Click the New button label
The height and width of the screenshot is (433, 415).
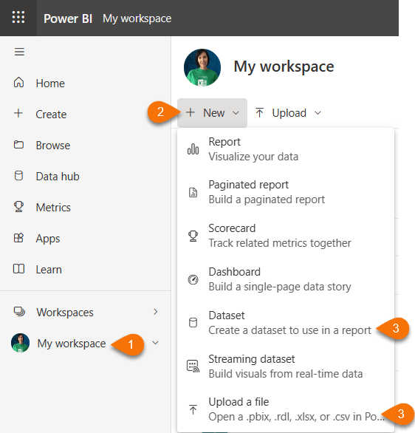tap(214, 112)
